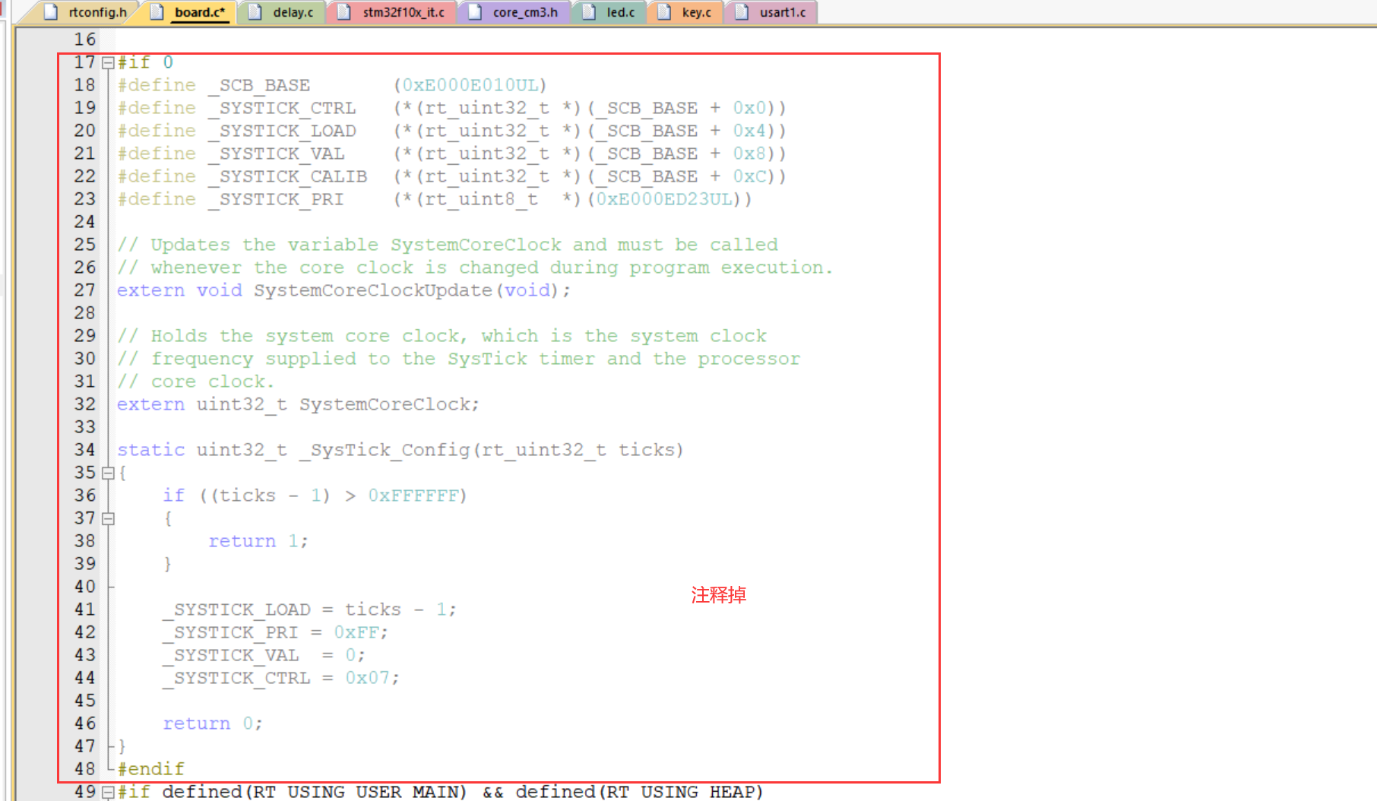
Task: Click 'return 1;' statement
Action: click(x=258, y=541)
